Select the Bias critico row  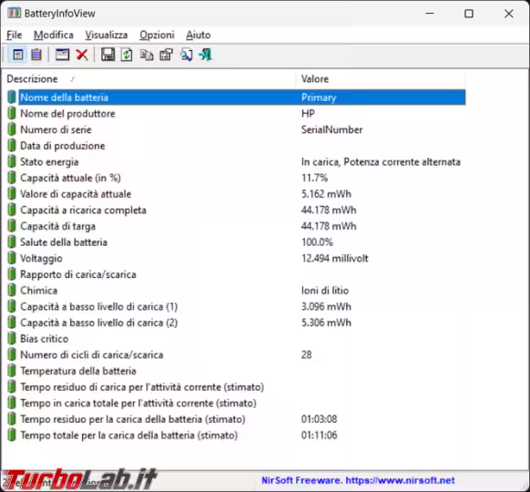236,339
